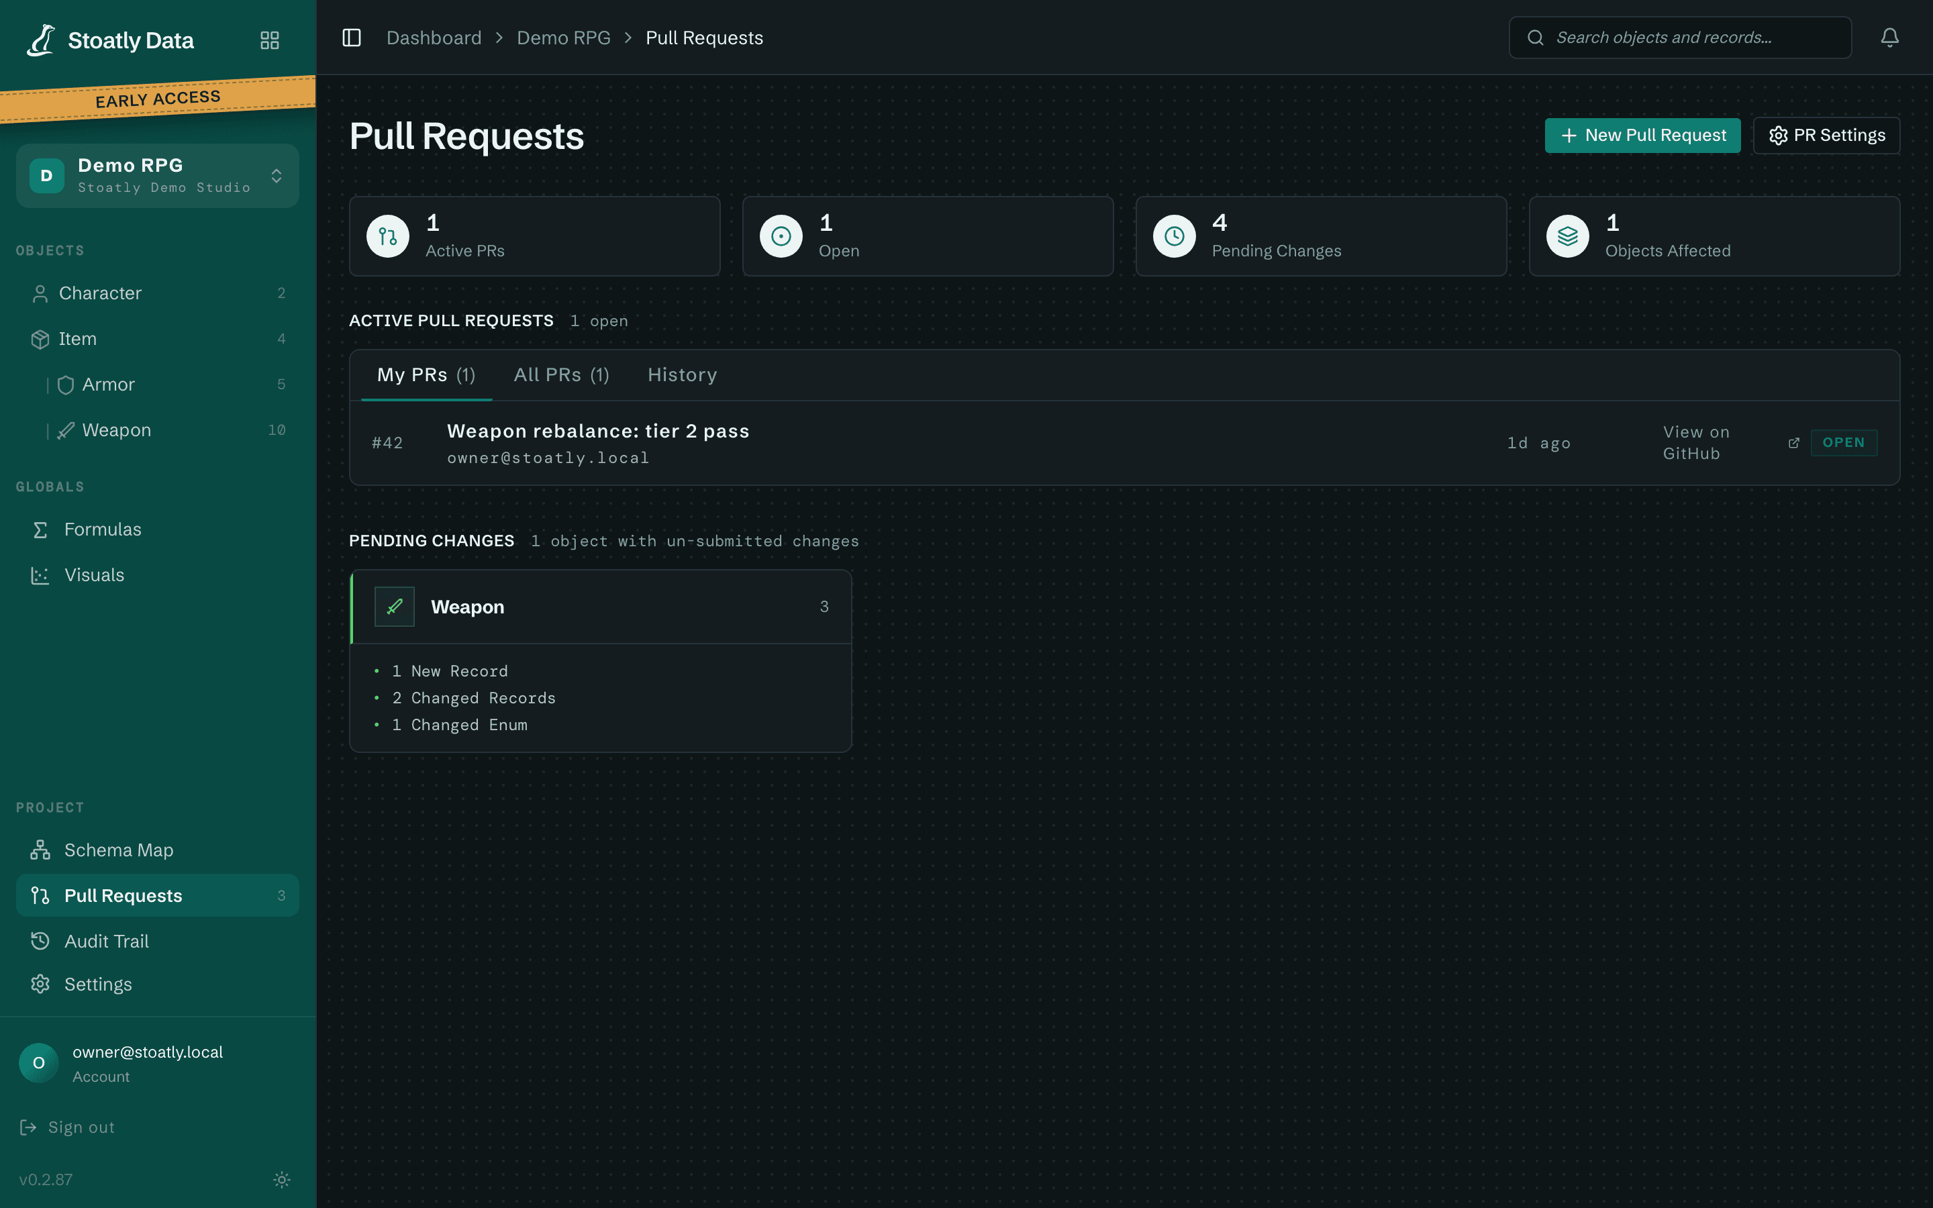Open the Item object
The height and width of the screenshot is (1208, 1933).
157,339
